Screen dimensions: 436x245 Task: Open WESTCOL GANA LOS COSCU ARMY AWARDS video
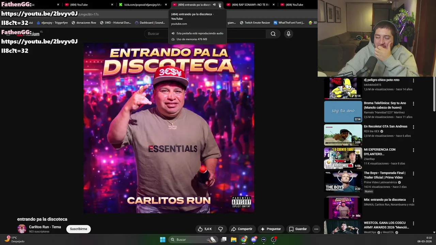tap(386, 225)
